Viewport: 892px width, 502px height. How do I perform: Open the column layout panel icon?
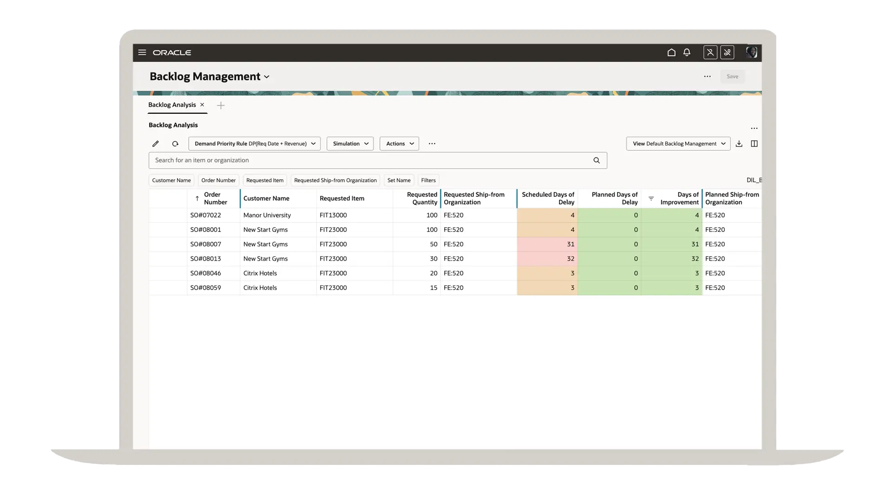coord(754,144)
